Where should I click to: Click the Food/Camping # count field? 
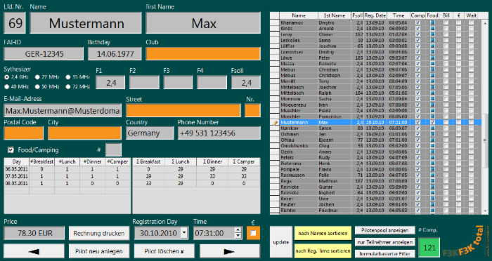113,149
